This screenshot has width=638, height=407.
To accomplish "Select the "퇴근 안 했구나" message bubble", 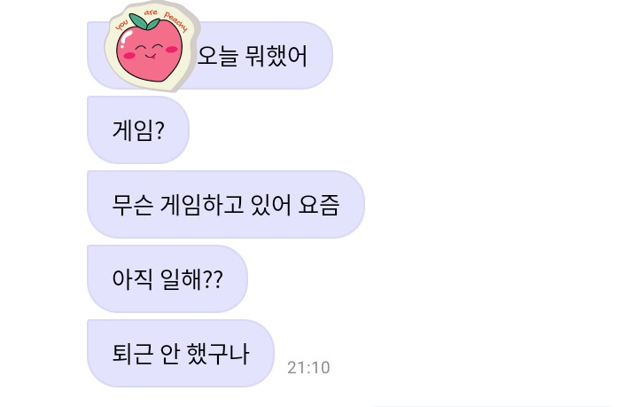I will click(181, 353).
